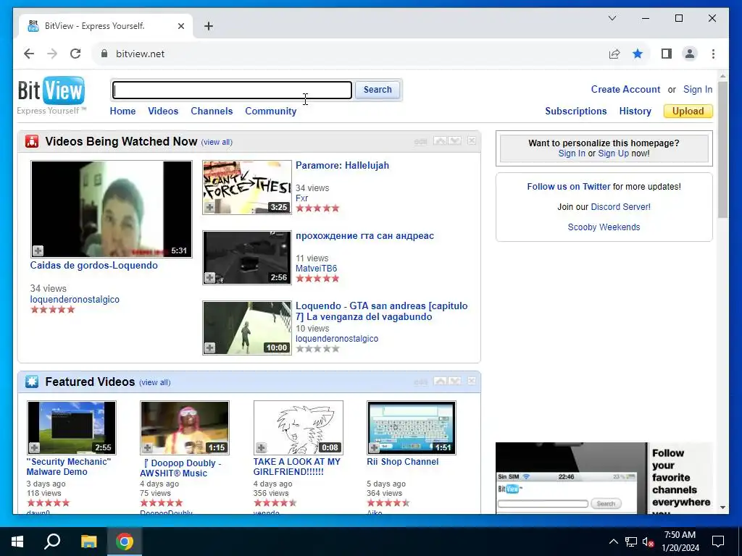
Task: Open the Home menu item
Action: coord(122,111)
